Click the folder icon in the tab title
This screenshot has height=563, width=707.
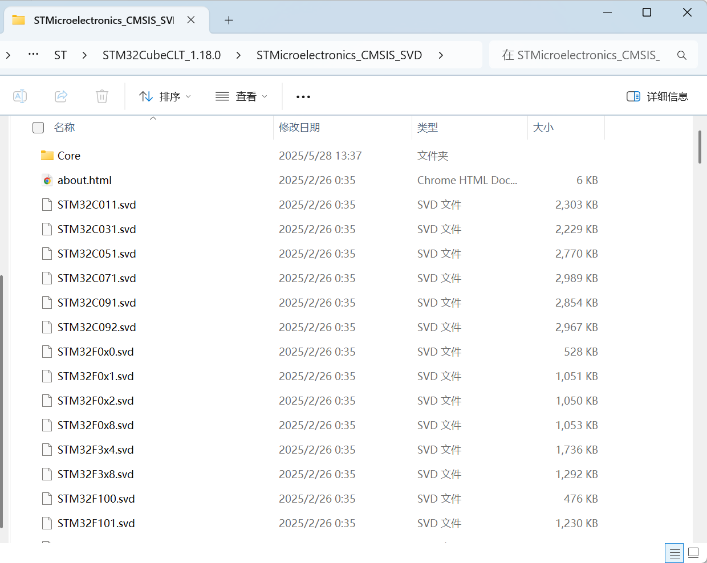pyautogui.click(x=19, y=20)
